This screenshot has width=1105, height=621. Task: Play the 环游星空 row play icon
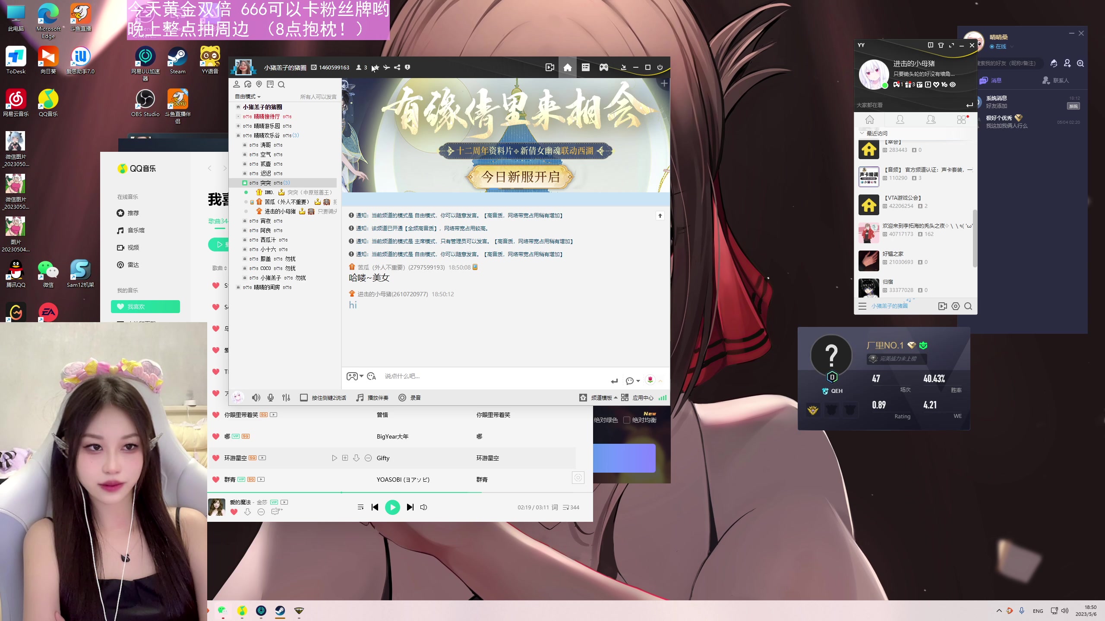pos(334,458)
